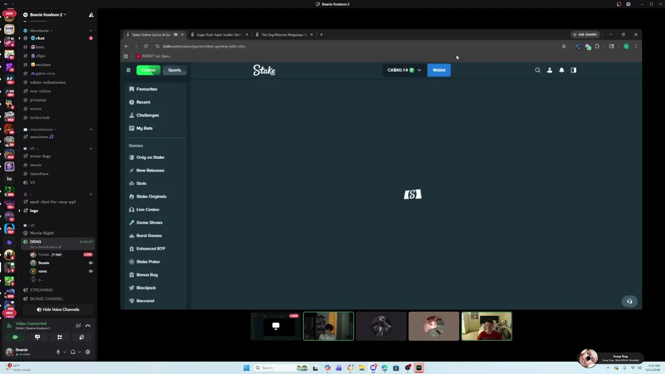Open Stake search magnifier icon
665x374 pixels.
click(x=538, y=70)
